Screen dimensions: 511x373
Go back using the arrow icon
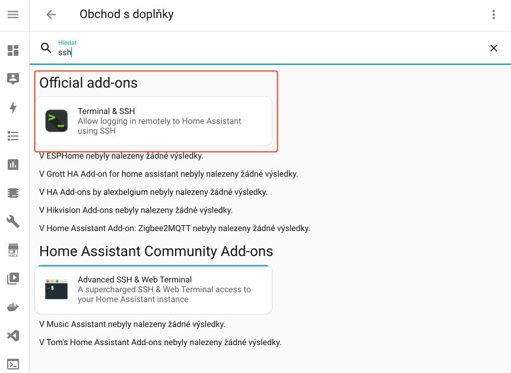click(51, 15)
